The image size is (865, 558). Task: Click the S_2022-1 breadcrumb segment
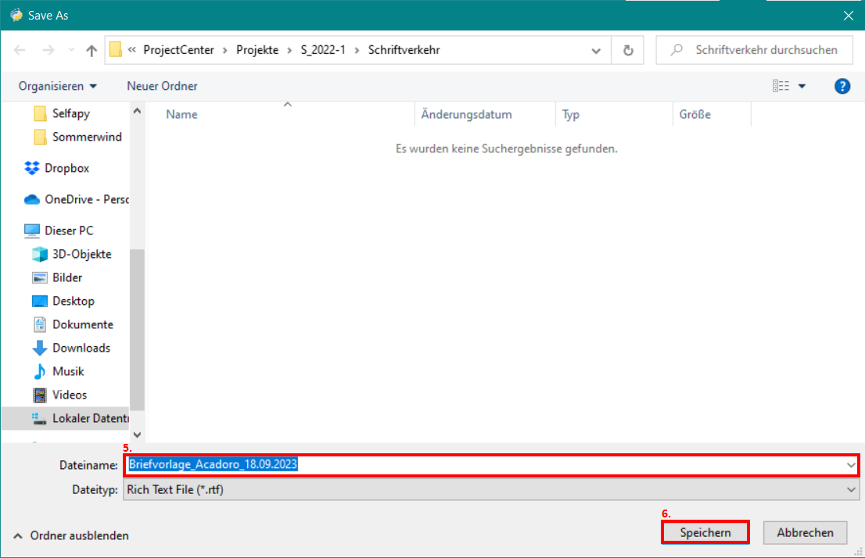pos(322,50)
